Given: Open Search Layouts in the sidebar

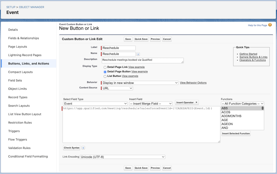Looking at the screenshot, I should 19,106.
